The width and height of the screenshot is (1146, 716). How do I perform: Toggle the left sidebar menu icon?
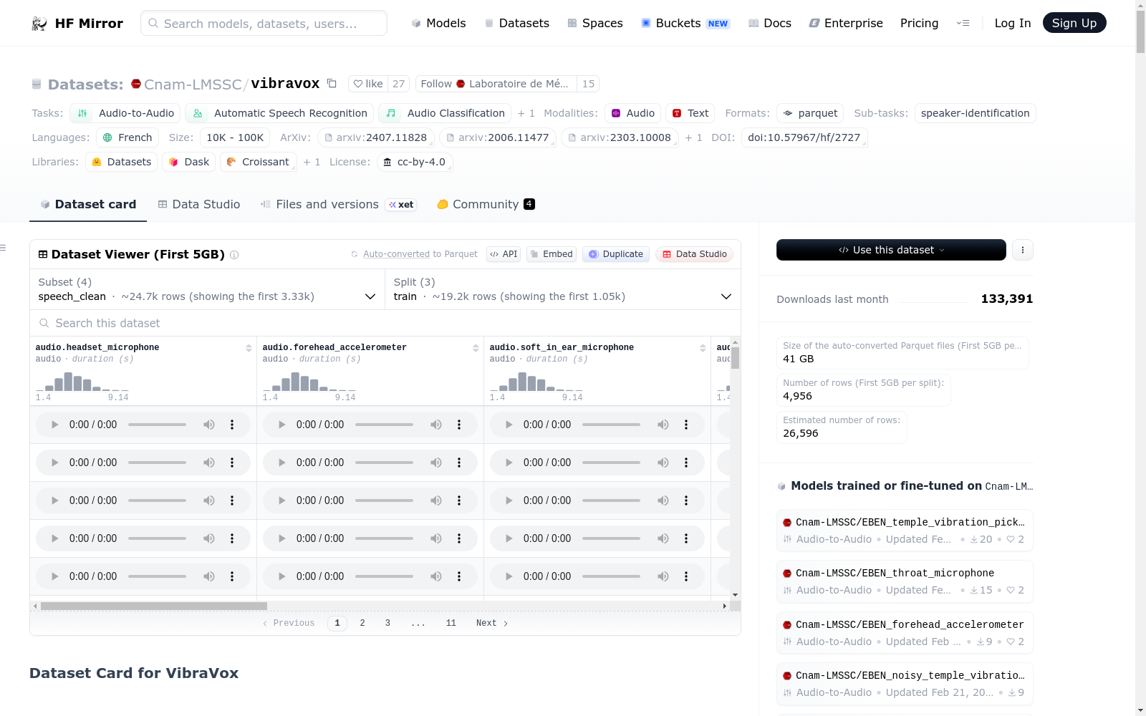(x=3, y=248)
